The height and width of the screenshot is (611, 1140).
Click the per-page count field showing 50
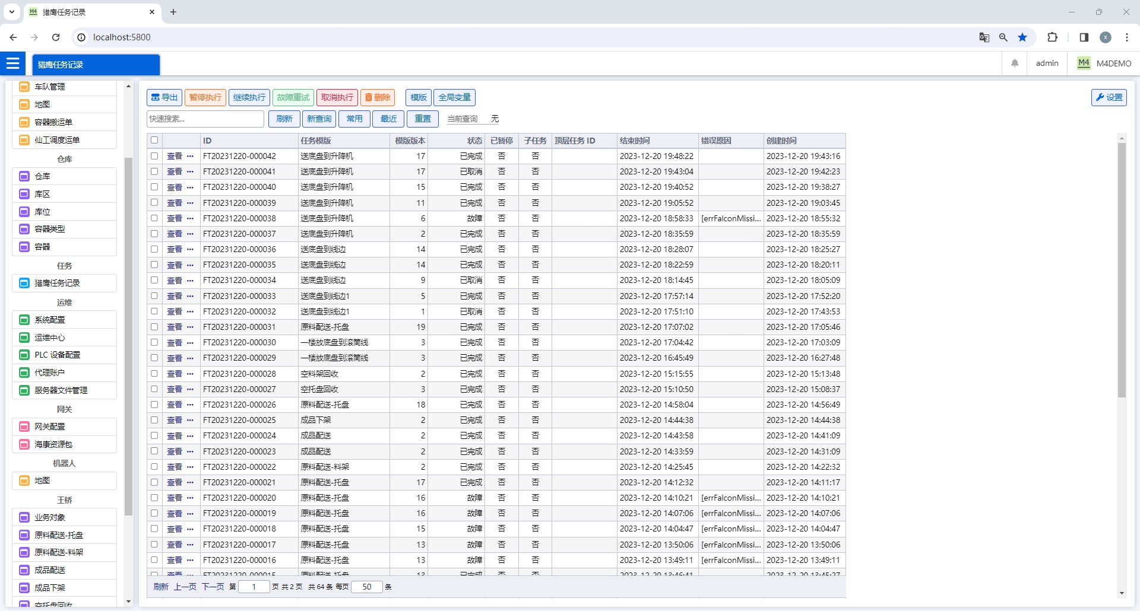(x=367, y=587)
